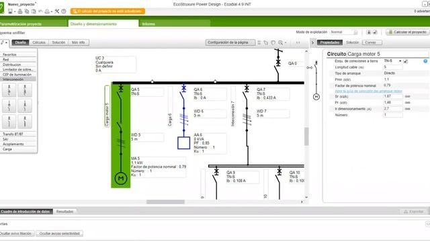This screenshot has width=430, height=242.
Task: Click the copy icon in top toolbar
Action: [x=27, y=11]
